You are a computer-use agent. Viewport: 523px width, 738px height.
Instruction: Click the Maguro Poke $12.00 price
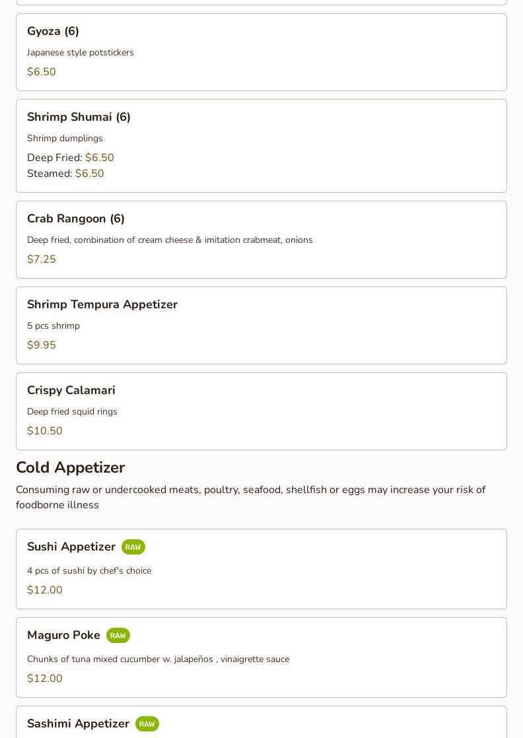click(x=45, y=678)
